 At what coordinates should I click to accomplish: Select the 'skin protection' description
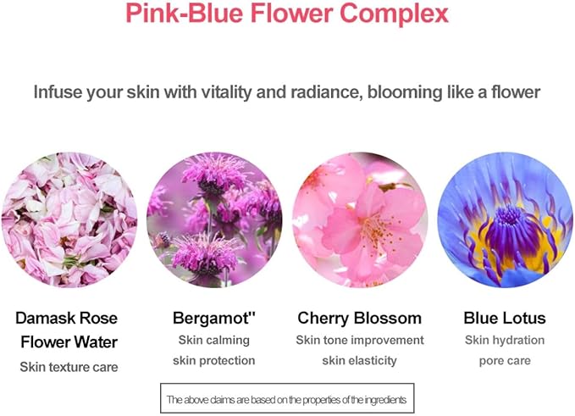pos(213,361)
